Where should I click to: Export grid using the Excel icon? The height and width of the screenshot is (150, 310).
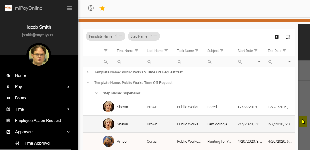pos(277,37)
